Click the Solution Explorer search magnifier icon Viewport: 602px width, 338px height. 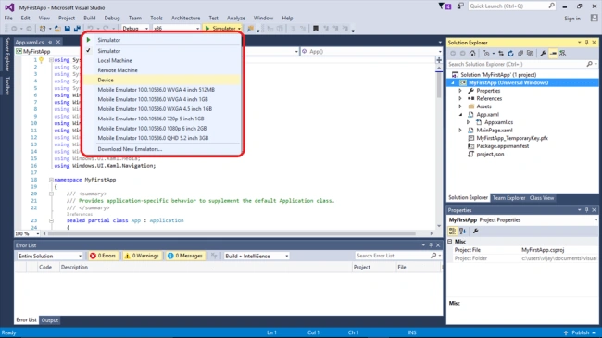click(x=589, y=64)
